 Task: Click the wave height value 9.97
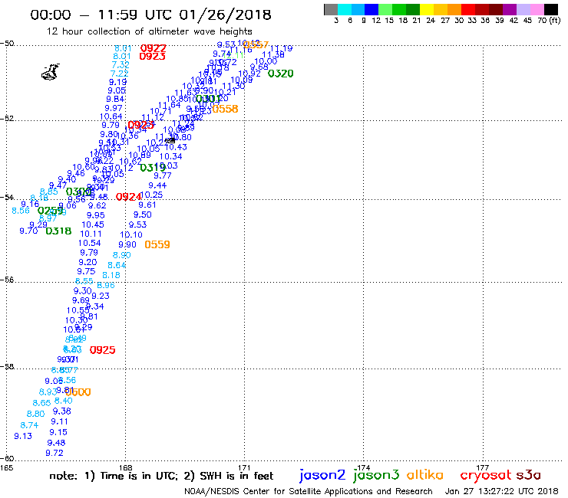(114, 108)
